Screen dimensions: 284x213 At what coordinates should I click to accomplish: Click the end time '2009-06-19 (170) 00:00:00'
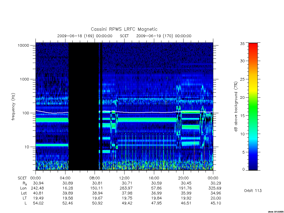click(164, 36)
